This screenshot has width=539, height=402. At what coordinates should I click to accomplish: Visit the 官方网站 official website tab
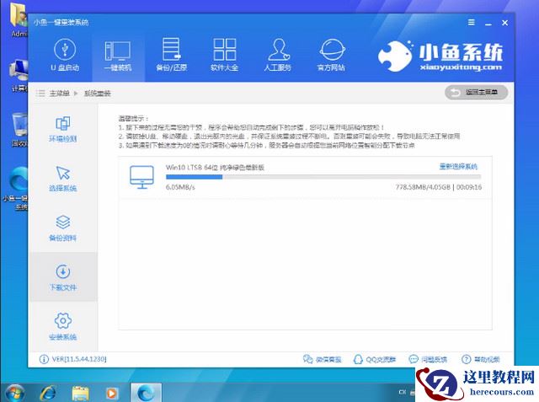coord(331,55)
